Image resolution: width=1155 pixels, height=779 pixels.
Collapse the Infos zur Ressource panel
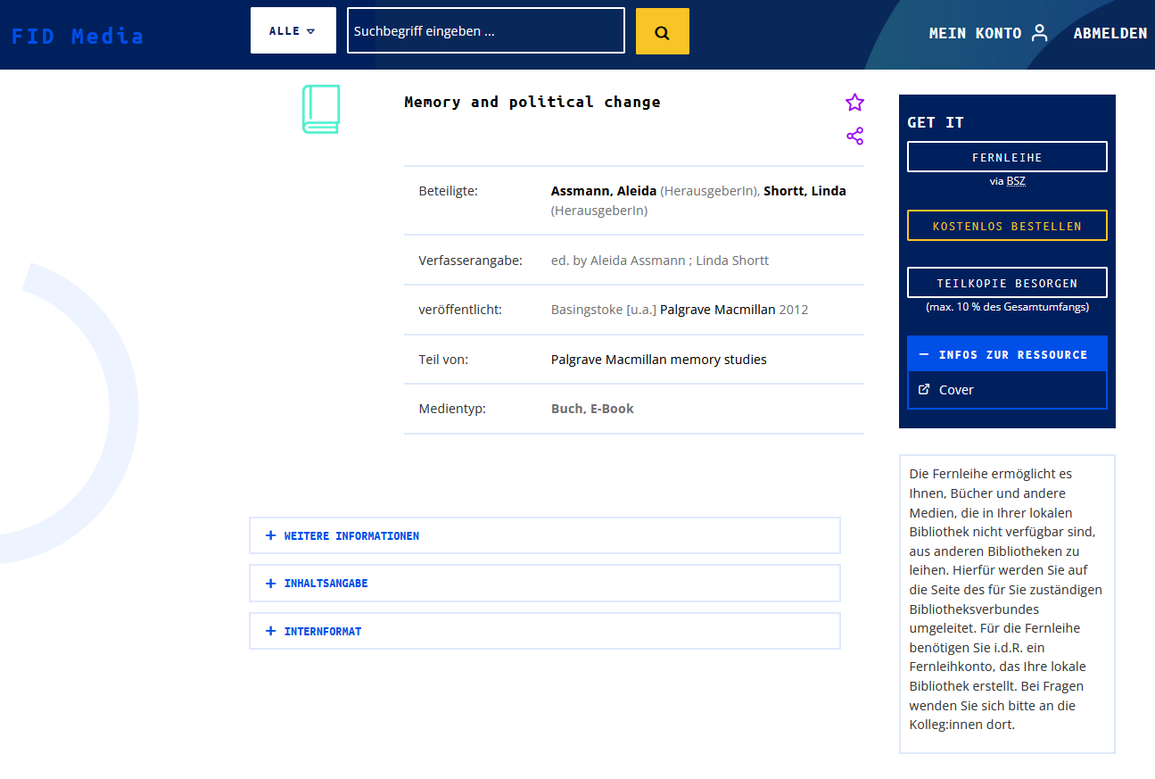[1007, 354]
